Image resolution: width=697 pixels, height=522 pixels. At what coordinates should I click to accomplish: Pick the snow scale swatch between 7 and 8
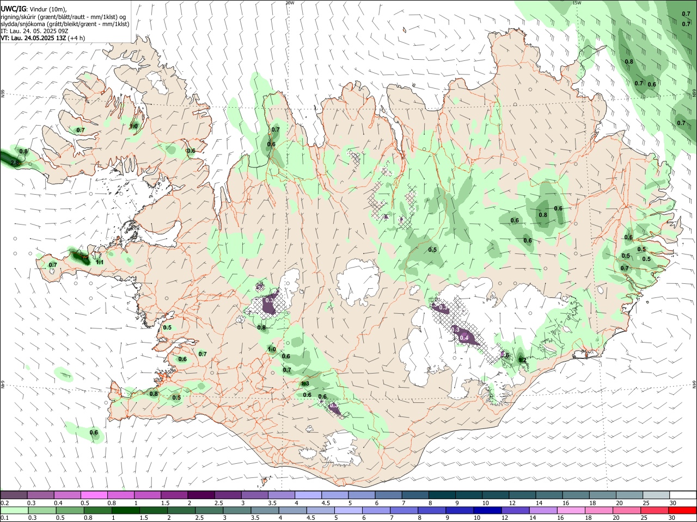(x=415, y=495)
